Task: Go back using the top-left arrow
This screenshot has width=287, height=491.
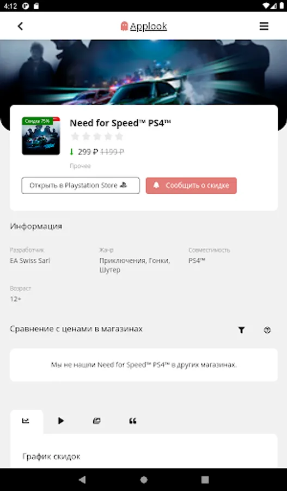Action: [20, 26]
